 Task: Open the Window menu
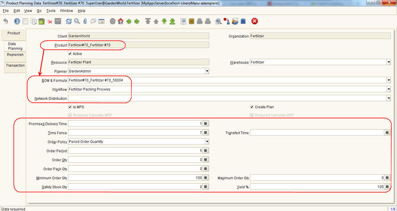(x=66, y=11)
